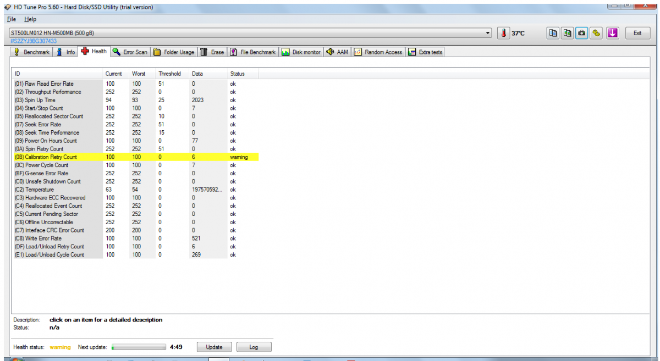This screenshot has height=361, width=660.
Task: Open the Disk monitor tab
Action: pyautogui.click(x=301, y=52)
